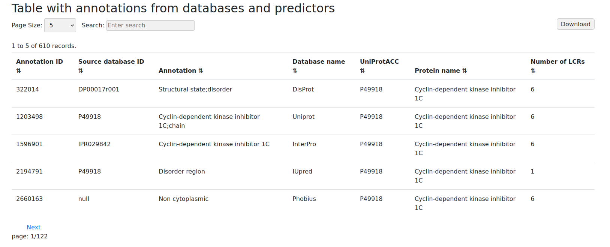Click the Enter search input field
This screenshot has width=610, height=247.
150,25
